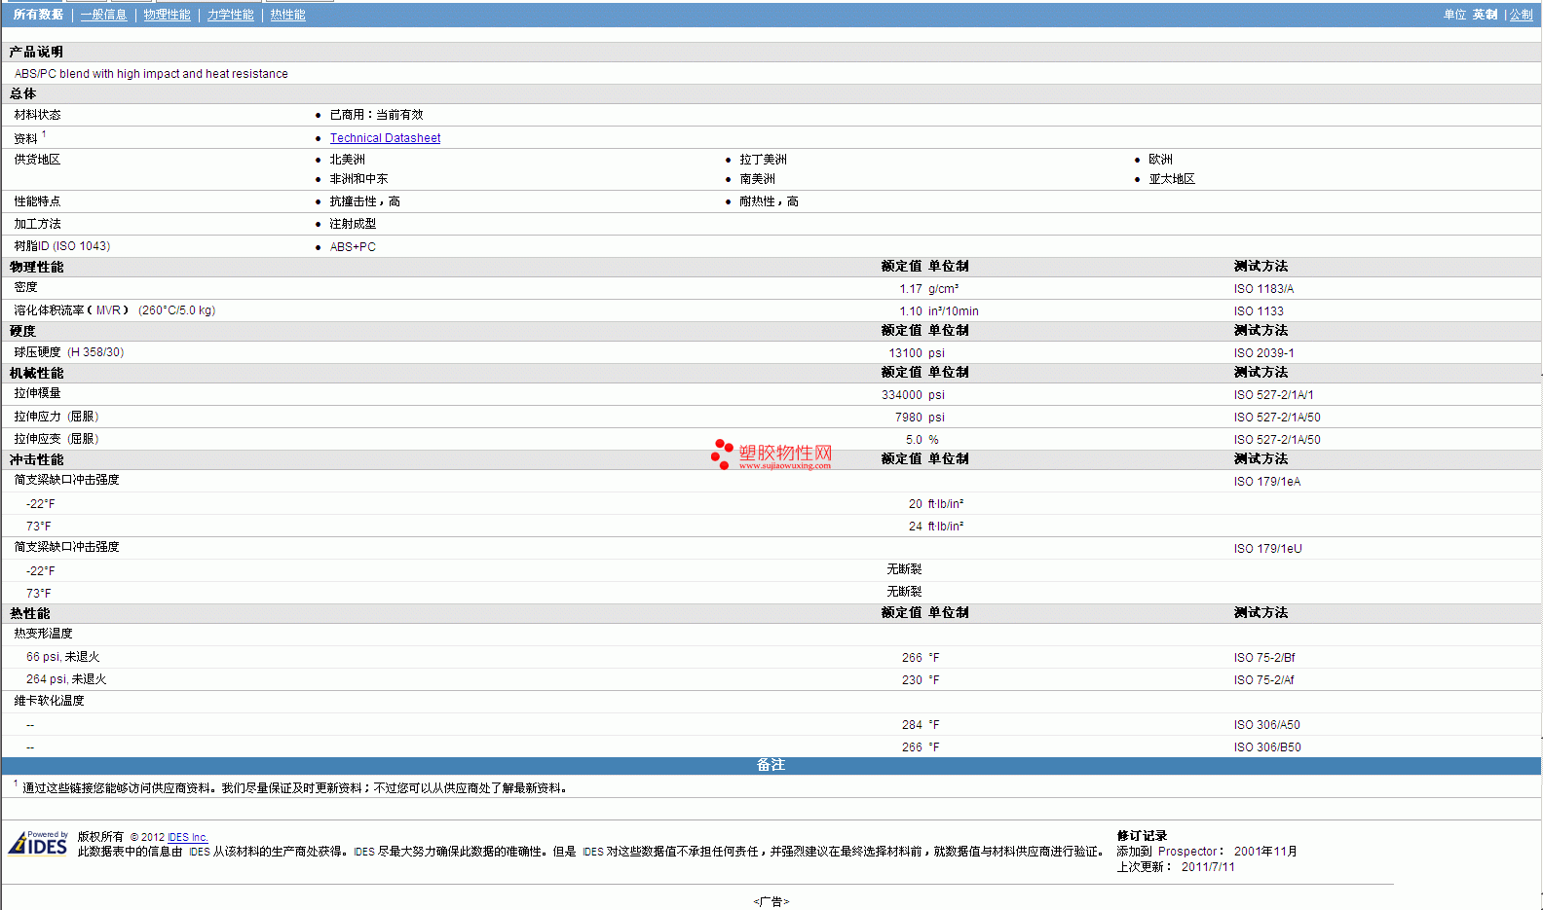Click the H 358/30 hardness condition text
Viewport: 1543px width, 910px height.
tap(95, 352)
